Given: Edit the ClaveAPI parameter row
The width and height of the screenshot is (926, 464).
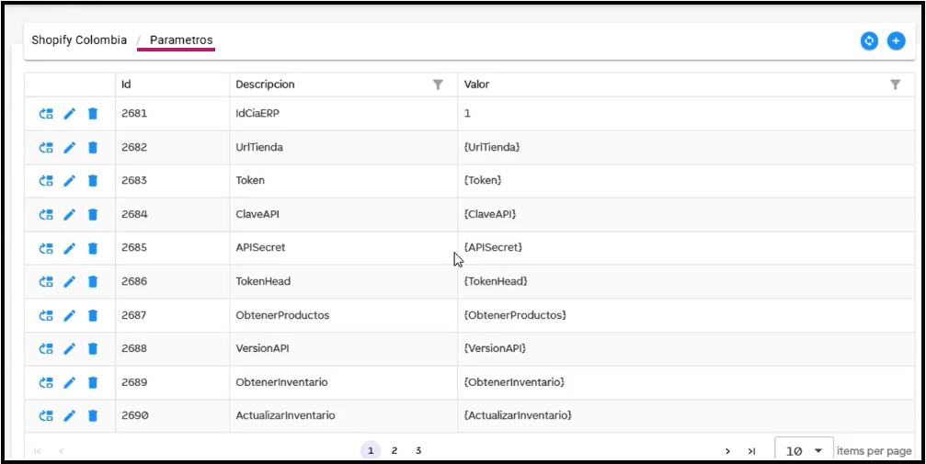Looking at the screenshot, I should pos(70,214).
